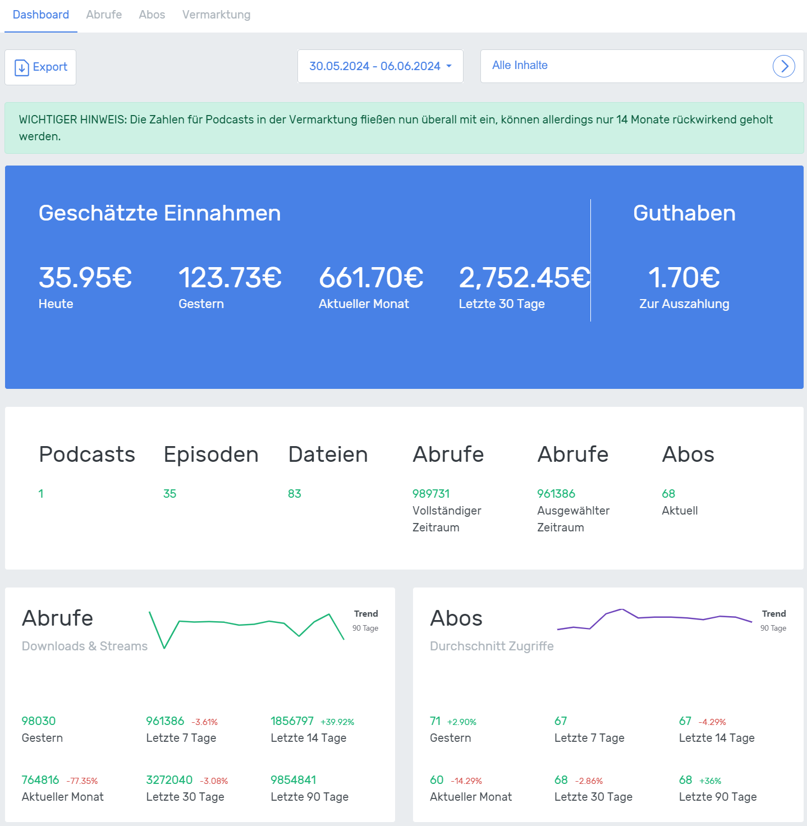The height and width of the screenshot is (826, 807).
Task: Click the Export download icon
Action: (x=21, y=67)
